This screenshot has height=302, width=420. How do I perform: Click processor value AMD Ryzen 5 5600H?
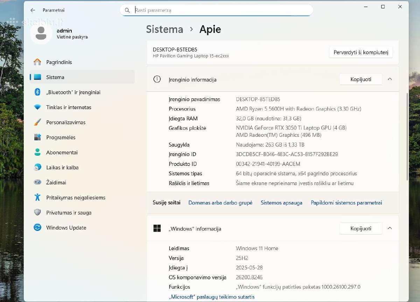[299, 109]
